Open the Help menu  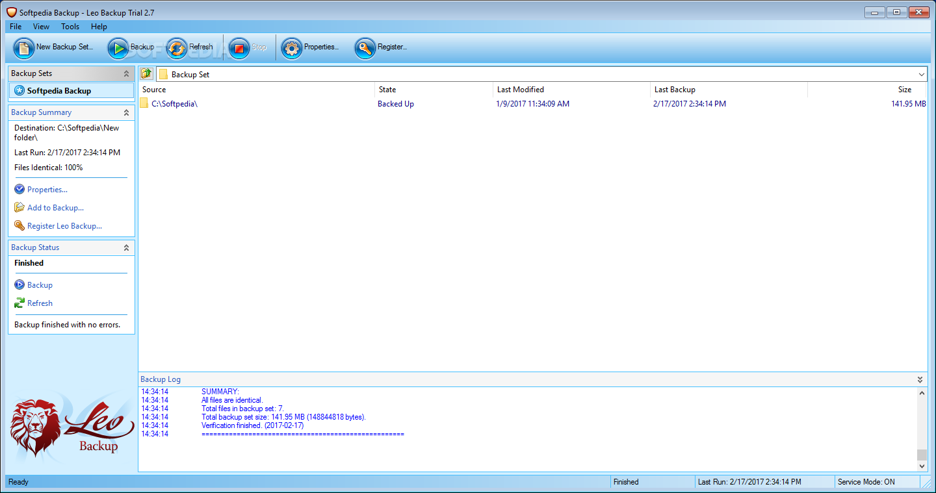(99, 27)
